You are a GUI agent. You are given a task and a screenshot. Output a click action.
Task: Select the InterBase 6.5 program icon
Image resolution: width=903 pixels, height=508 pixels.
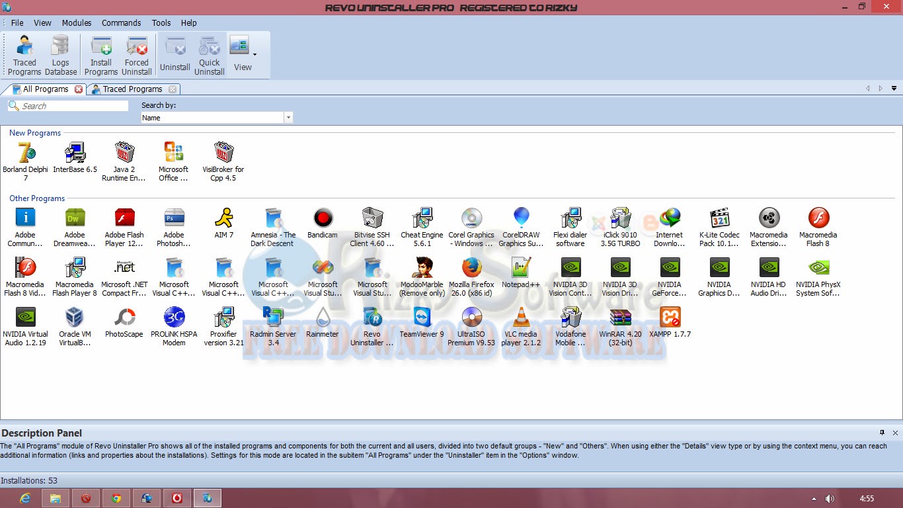[75, 157]
